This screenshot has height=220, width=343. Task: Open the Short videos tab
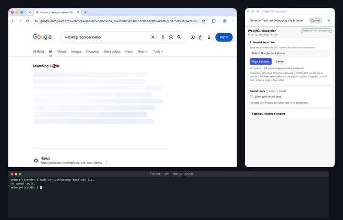coord(112,51)
